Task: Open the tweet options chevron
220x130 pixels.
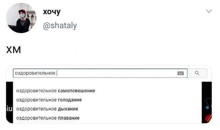Action: 209,11
